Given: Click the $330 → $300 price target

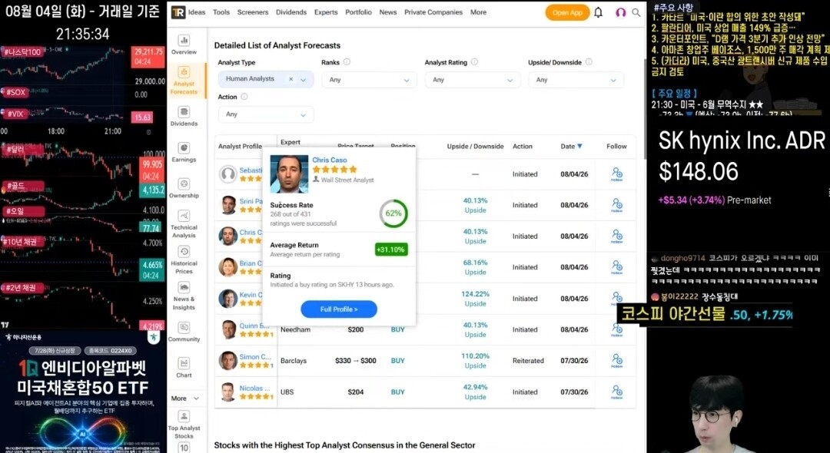Looking at the screenshot, I should pyautogui.click(x=356, y=361).
